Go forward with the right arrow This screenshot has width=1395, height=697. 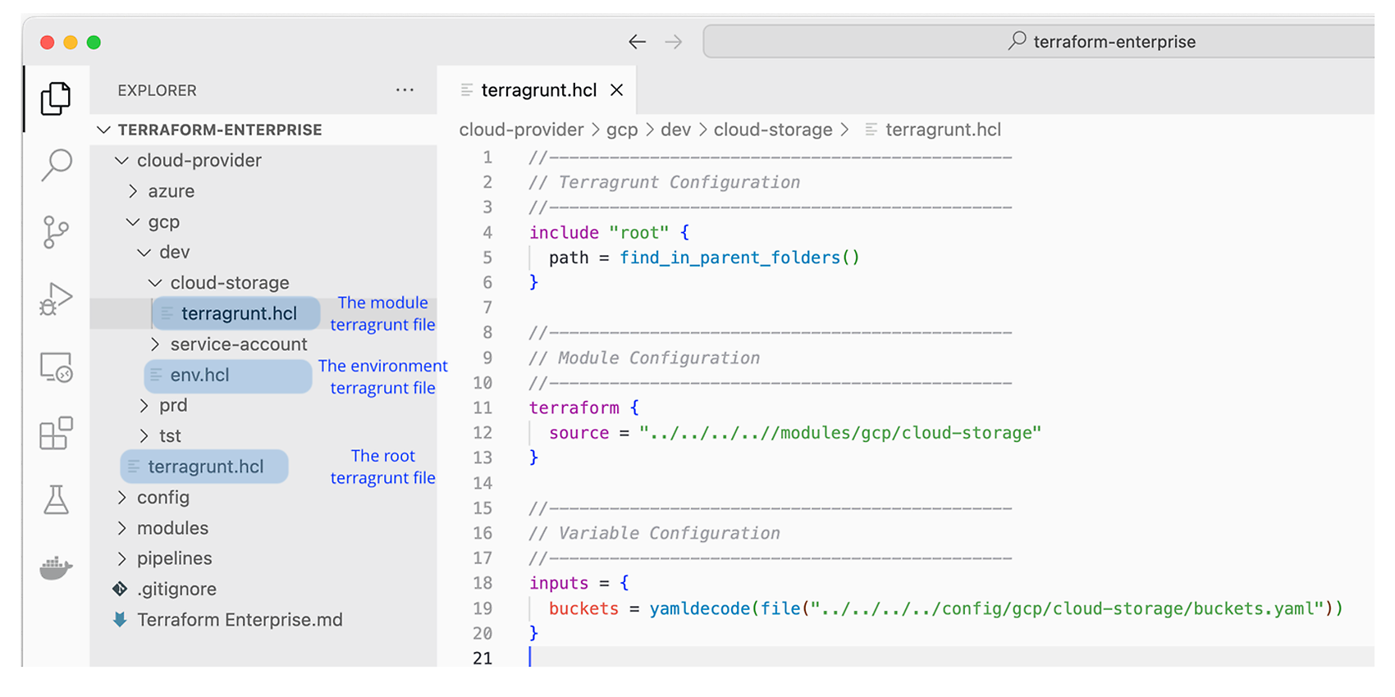click(674, 42)
